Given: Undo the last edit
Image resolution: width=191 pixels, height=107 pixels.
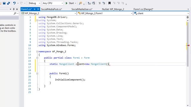Looking at the screenshot, I should pos(14,3).
